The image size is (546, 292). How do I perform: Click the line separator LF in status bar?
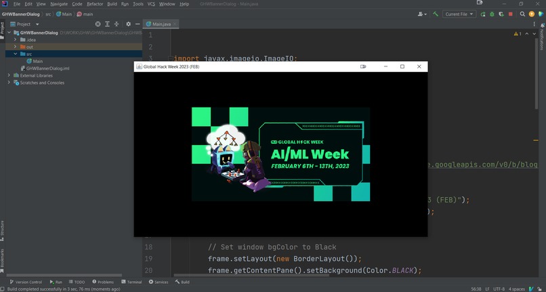(x=487, y=289)
